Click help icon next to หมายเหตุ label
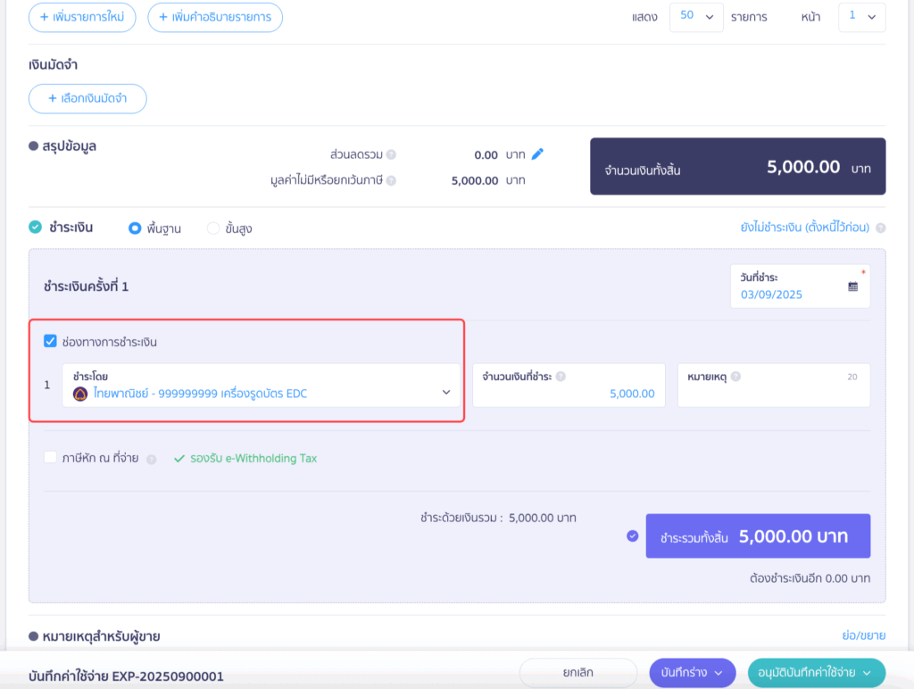The image size is (914, 689). click(735, 377)
